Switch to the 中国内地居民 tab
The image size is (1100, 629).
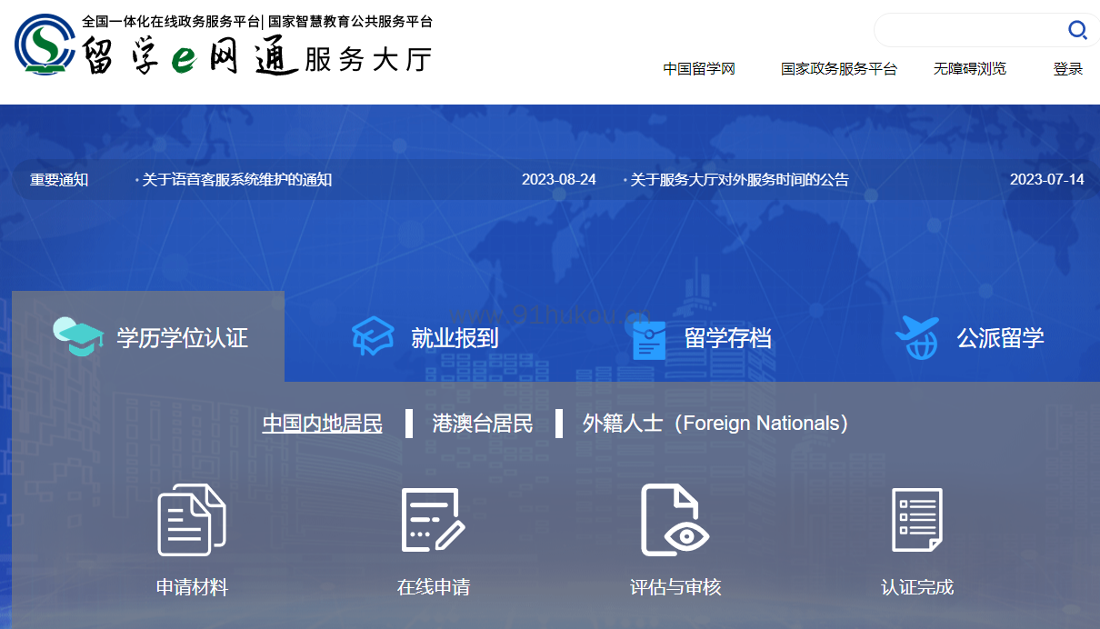point(322,424)
